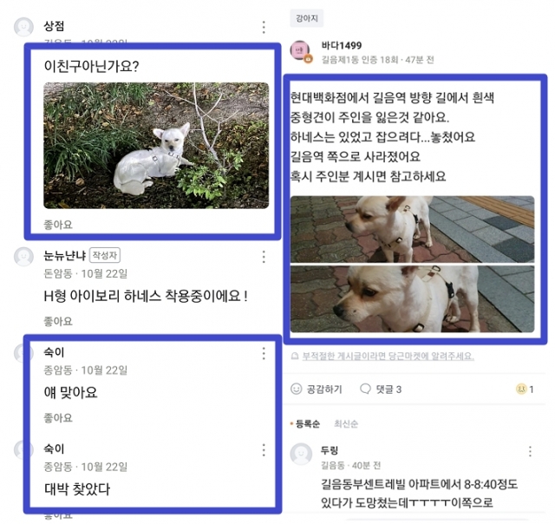Open the three-dot menu on 상점's comment
Viewport: 555px width, 524px height.
pos(264,27)
